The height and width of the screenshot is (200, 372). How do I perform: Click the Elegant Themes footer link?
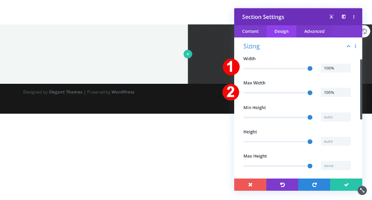click(66, 92)
